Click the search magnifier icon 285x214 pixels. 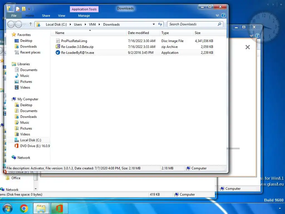(219, 24)
